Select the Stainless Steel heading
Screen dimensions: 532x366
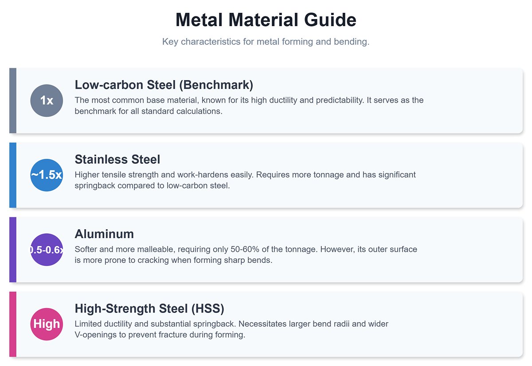(x=117, y=159)
